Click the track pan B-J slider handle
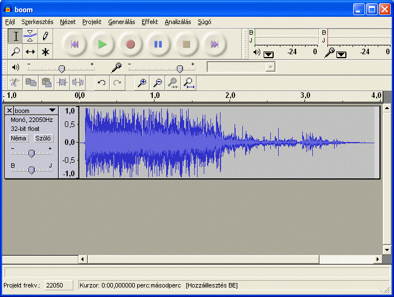Image resolution: width=394 pixels, height=297 pixels. pyautogui.click(x=31, y=170)
